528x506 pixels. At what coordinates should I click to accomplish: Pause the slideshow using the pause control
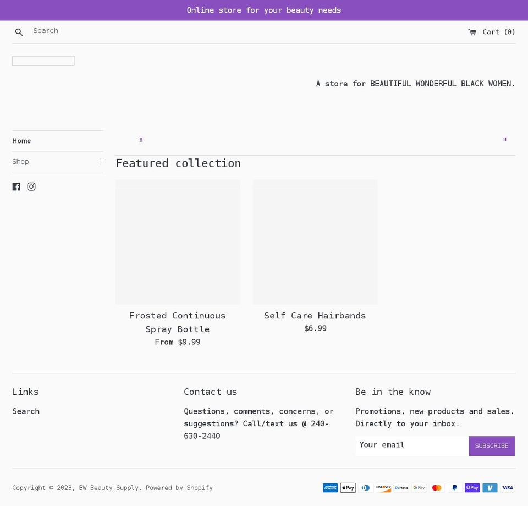point(504,139)
